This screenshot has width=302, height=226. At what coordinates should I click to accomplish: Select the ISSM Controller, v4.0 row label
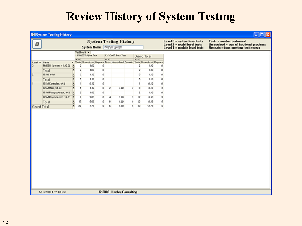pos(57,84)
